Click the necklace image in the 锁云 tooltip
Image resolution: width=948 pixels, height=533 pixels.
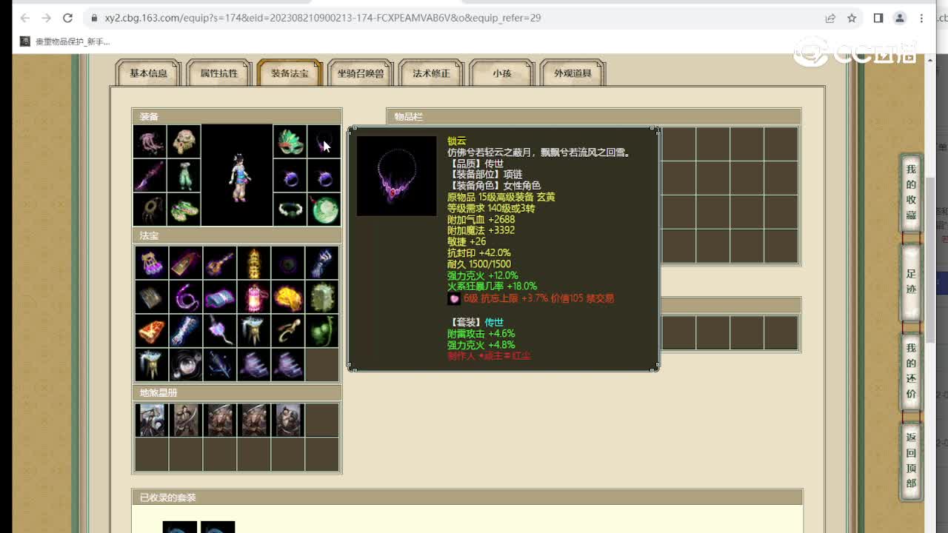397,176
